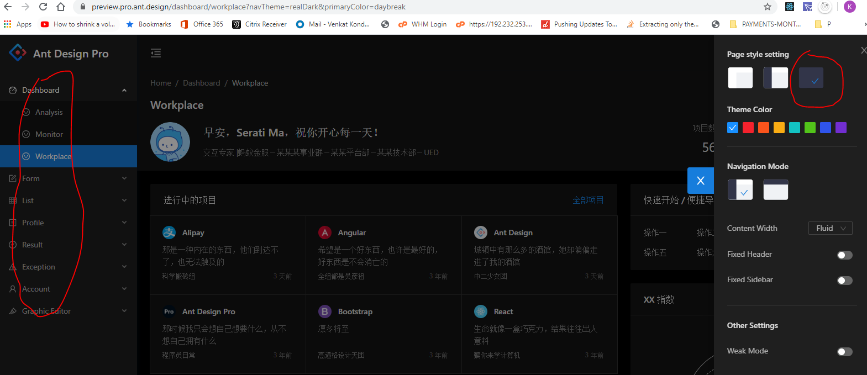Bookmark this page with the star icon

768,7
